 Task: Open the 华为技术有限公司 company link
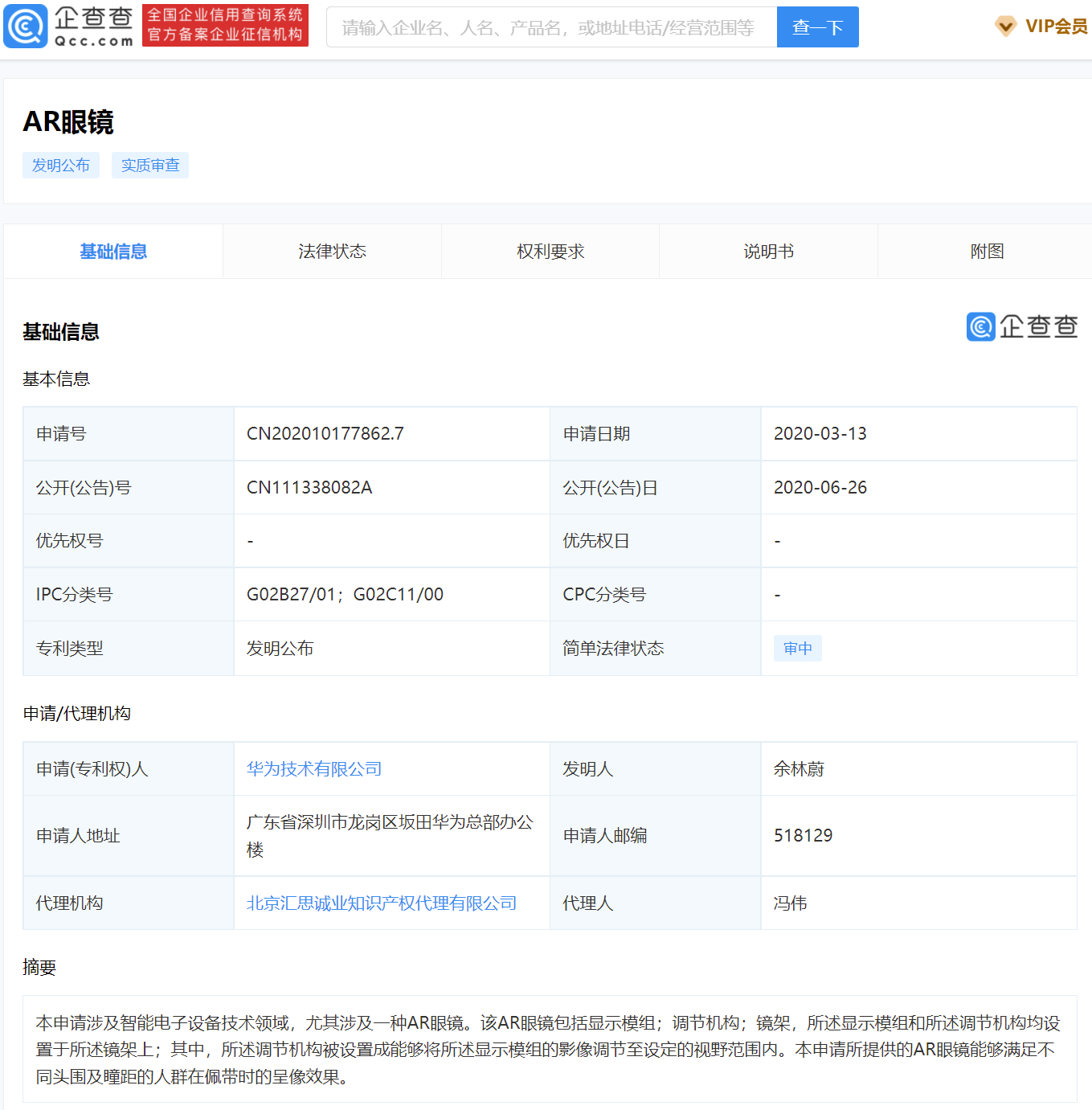[x=314, y=768]
